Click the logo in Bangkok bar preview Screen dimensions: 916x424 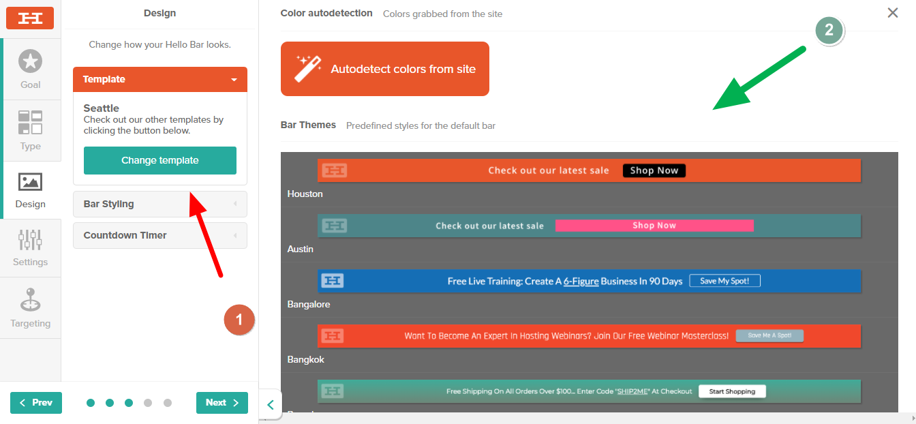pyautogui.click(x=333, y=336)
